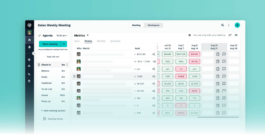Click the horizontal scrollbar below the metrics table

click(x=217, y=117)
